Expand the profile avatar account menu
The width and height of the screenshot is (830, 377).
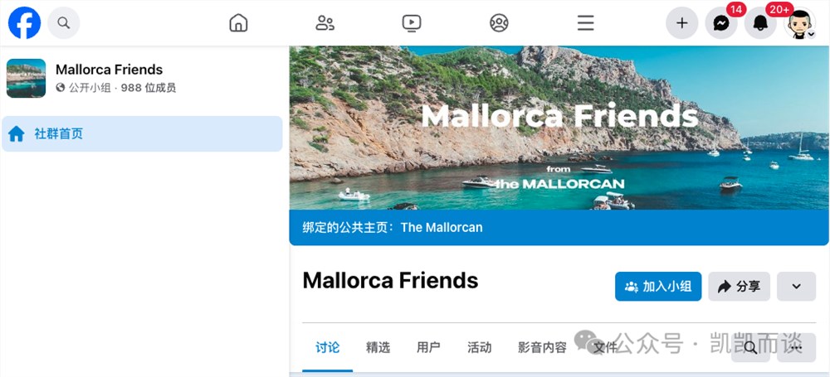tap(799, 22)
